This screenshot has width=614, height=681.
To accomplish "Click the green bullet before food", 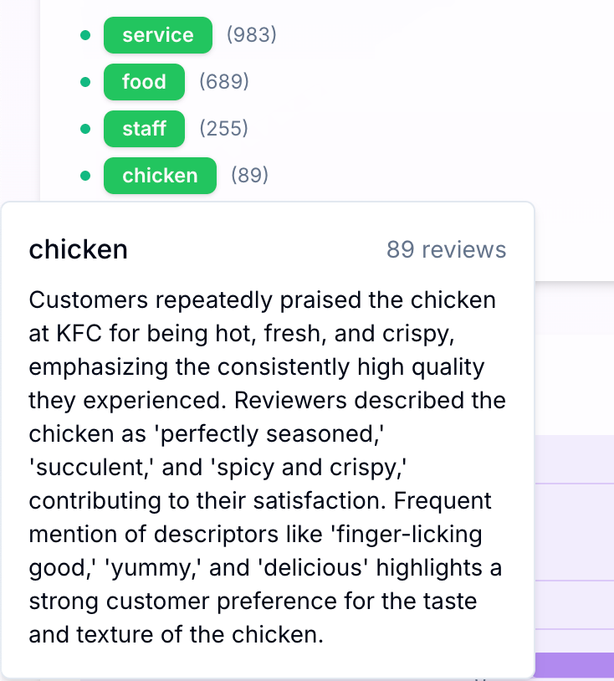I will [x=84, y=82].
